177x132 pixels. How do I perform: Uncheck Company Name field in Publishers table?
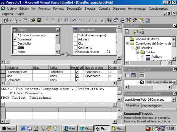[x=76, y=52]
